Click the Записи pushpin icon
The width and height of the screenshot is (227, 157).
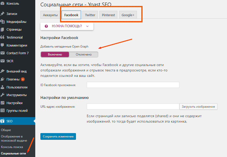click(2, 14)
